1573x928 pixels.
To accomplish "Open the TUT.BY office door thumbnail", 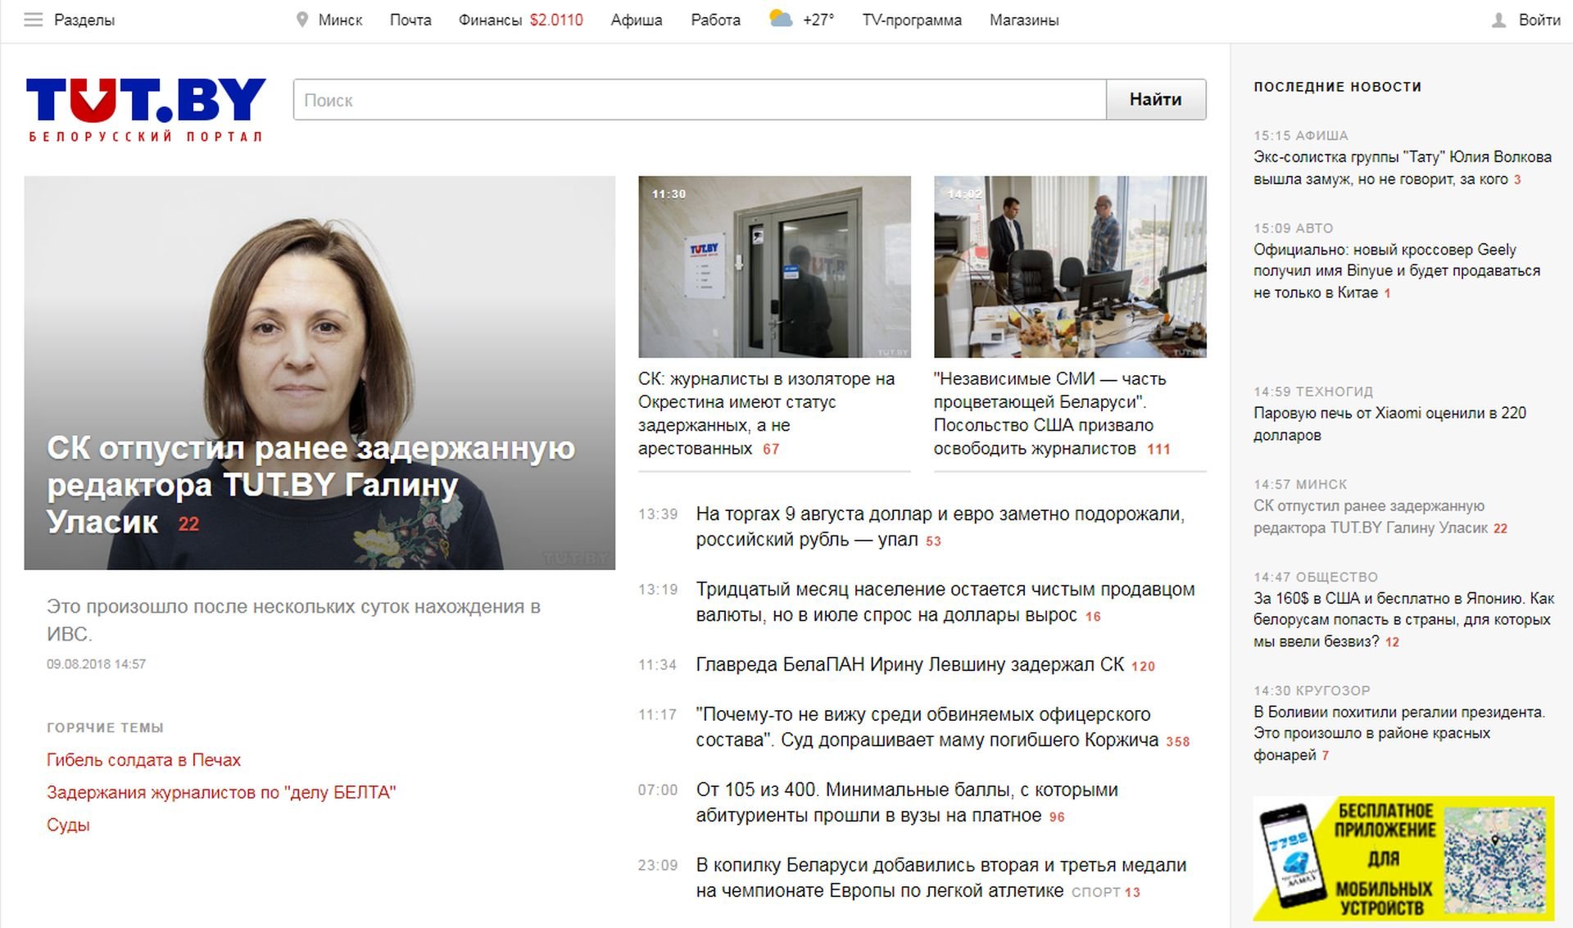I will (773, 266).
